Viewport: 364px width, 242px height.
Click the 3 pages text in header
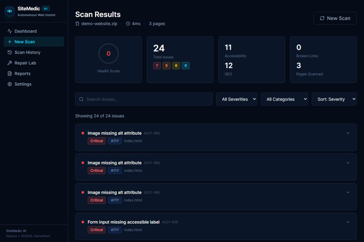pyautogui.click(x=157, y=23)
